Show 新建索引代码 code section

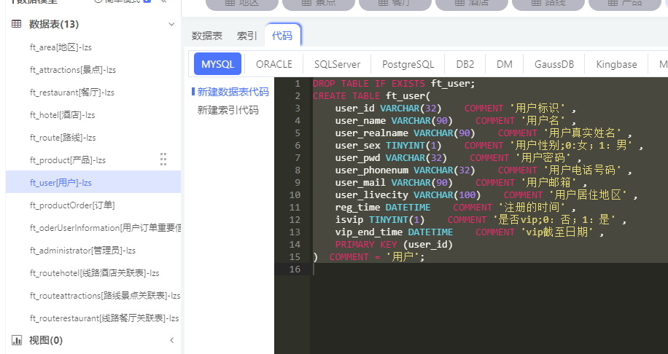pos(228,110)
